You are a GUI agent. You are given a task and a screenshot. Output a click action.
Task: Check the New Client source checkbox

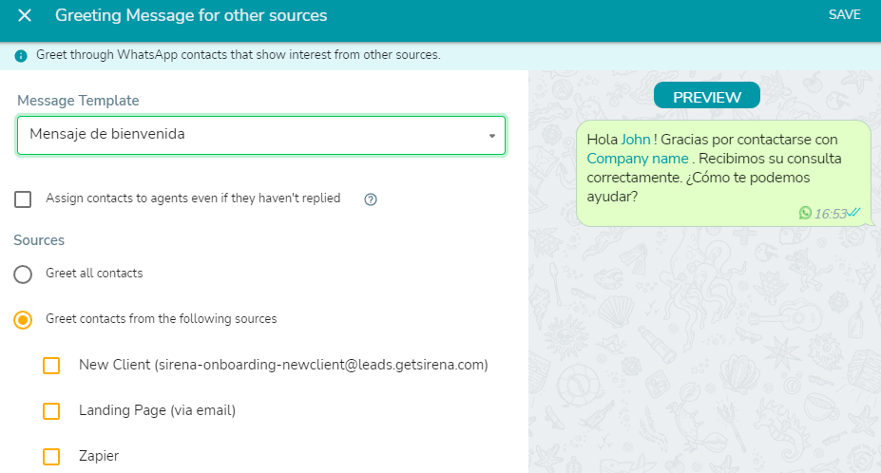pyautogui.click(x=51, y=365)
